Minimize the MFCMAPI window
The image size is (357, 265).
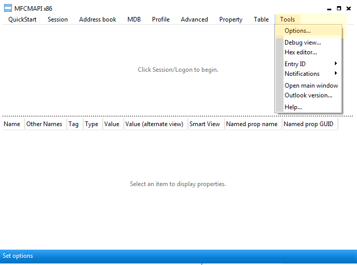[x=329, y=9]
